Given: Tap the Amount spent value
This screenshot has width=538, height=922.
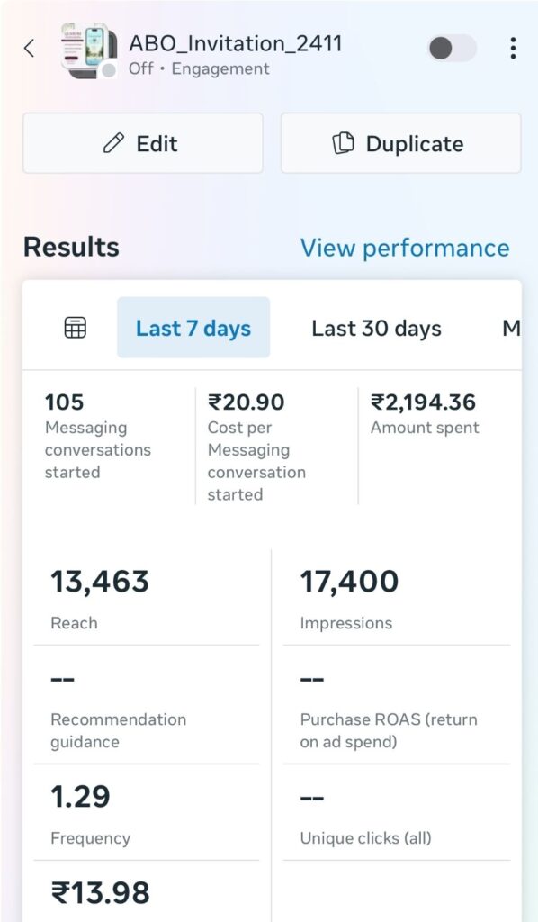Looking at the screenshot, I should tap(423, 402).
